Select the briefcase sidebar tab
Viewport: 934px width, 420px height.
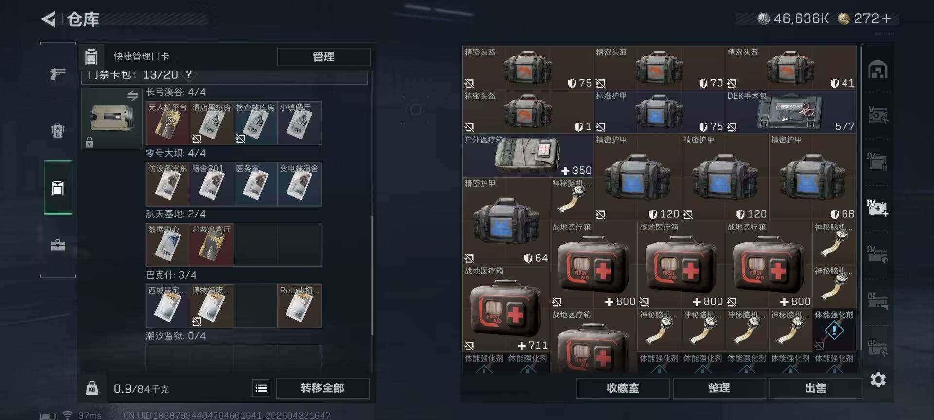58,245
